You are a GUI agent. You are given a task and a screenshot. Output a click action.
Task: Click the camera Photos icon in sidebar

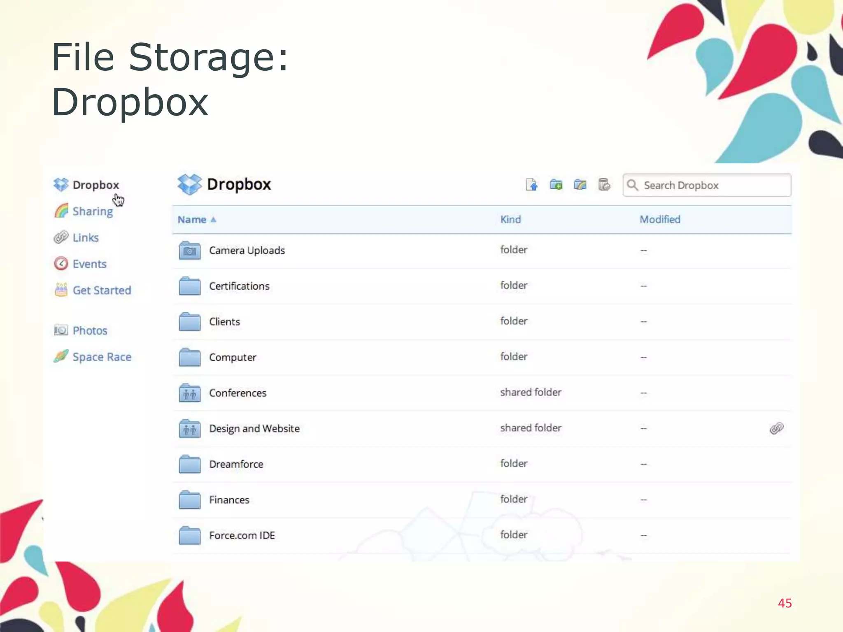[61, 330]
